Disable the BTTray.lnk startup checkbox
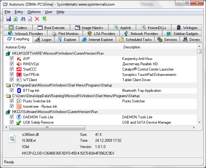The image size is (206, 168). point(12,90)
